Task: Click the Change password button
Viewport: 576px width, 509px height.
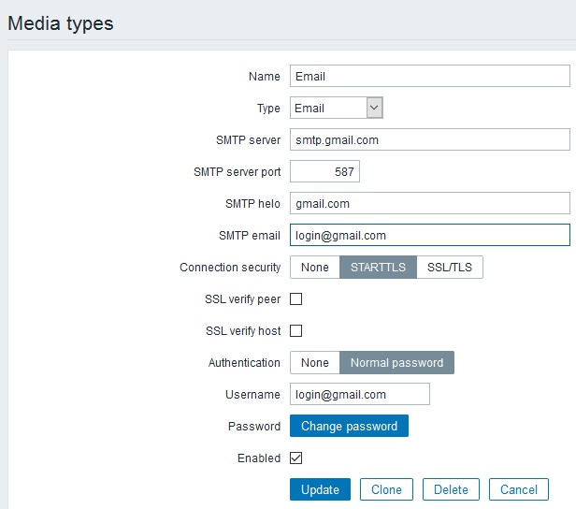Action: (x=349, y=427)
